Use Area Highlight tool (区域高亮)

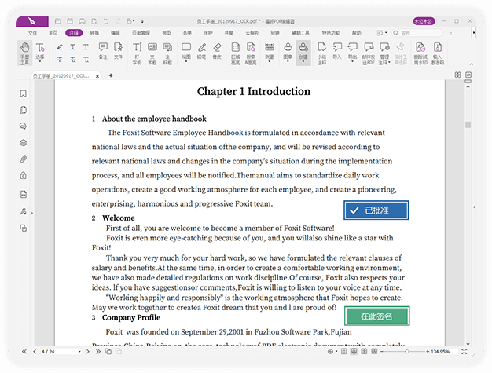(x=235, y=53)
